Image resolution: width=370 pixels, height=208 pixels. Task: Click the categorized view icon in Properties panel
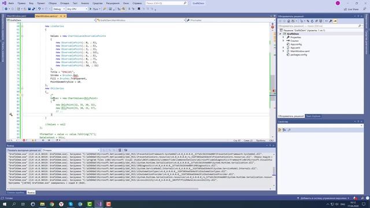[x=280, y=130]
